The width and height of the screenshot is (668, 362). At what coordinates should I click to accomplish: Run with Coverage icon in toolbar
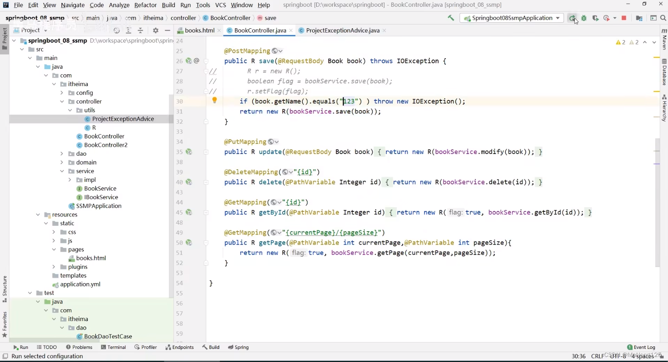(x=595, y=18)
